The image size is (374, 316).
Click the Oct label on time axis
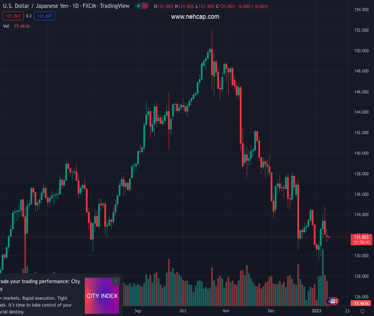[183, 311]
